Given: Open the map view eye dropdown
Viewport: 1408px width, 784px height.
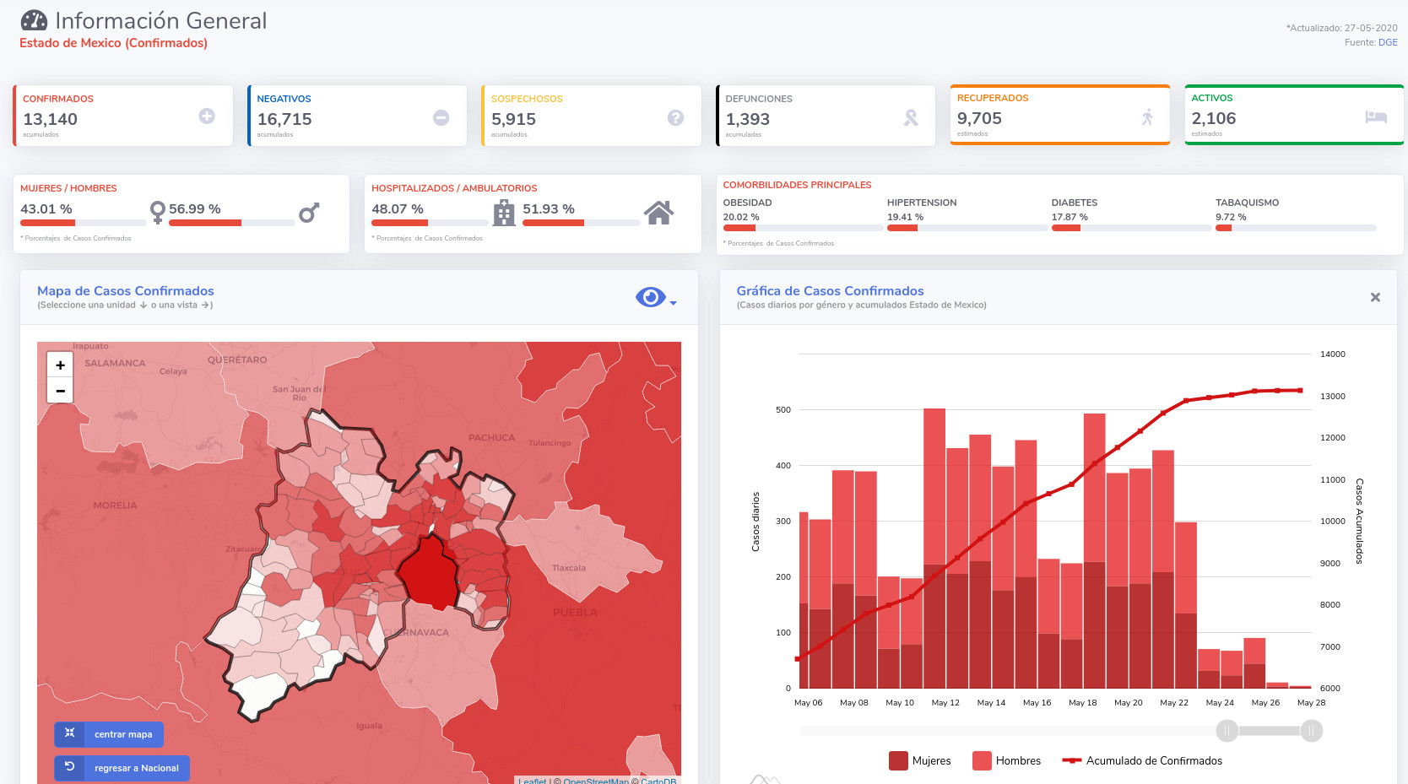Looking at the screenshot, I should [655, 297].
